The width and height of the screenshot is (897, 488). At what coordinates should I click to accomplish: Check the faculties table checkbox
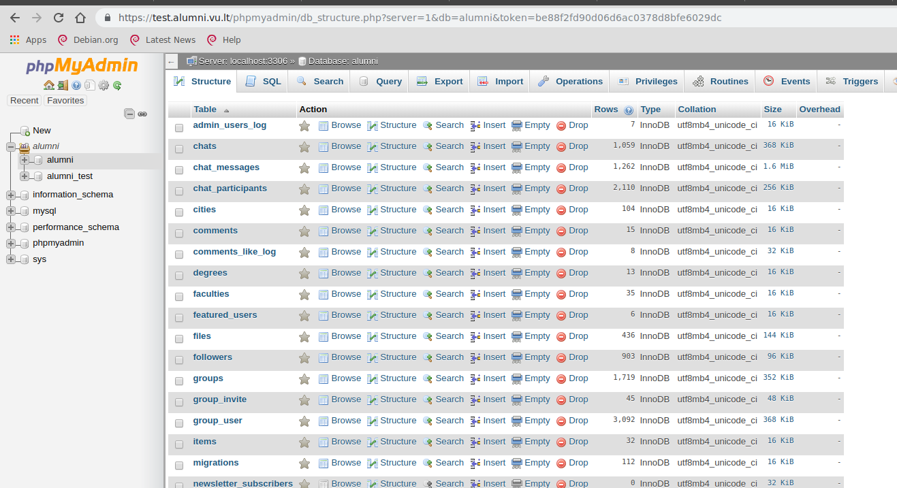point(179,296)
